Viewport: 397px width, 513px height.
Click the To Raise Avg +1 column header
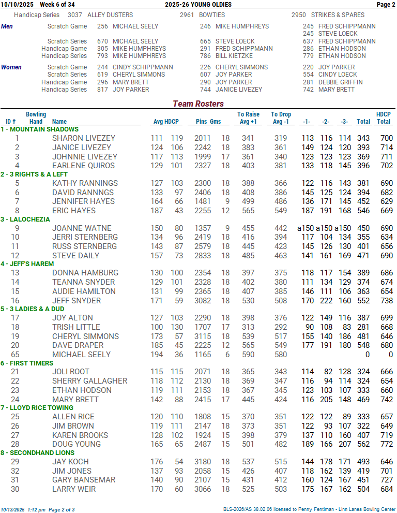(248, 118)
